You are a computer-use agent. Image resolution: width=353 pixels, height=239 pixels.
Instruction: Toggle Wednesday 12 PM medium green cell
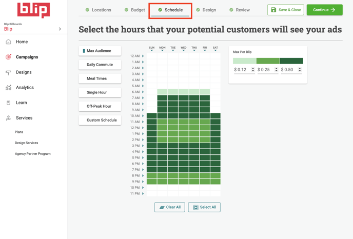click(x=184, y=128)
